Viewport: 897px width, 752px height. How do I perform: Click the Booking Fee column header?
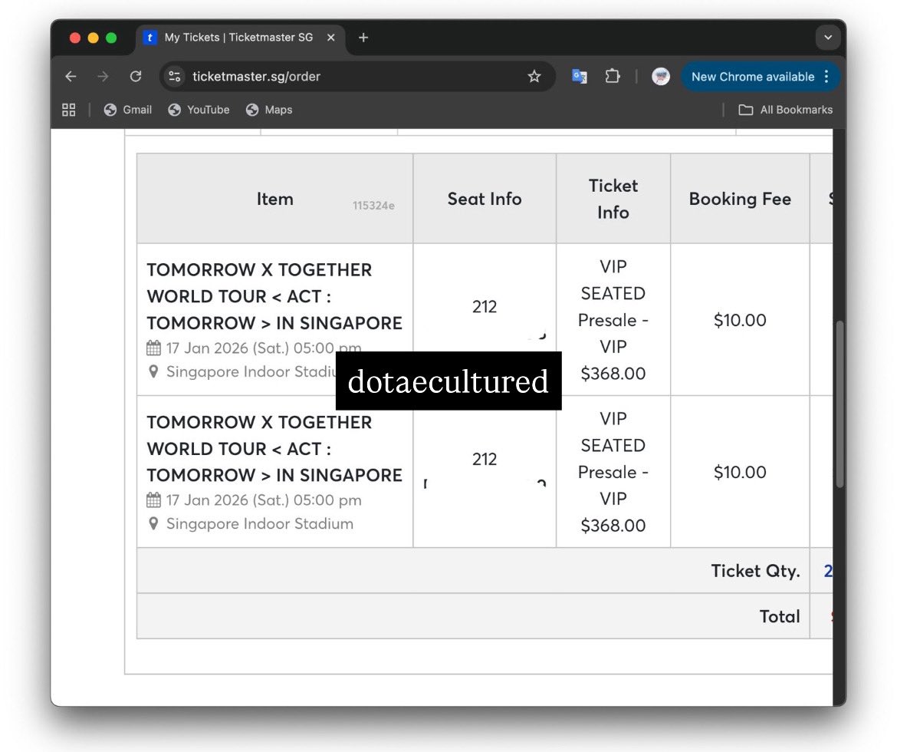(x=740, y=199)
